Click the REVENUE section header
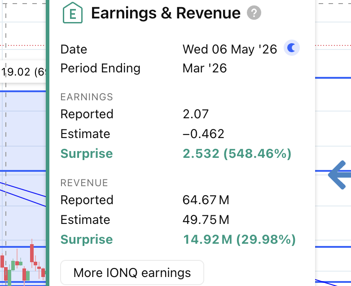This screenshot has width=351, height=286. (x=84, y=183)
